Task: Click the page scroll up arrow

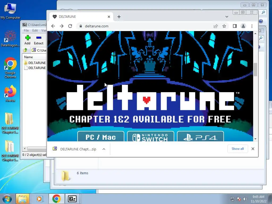Action: pos(255,33)
